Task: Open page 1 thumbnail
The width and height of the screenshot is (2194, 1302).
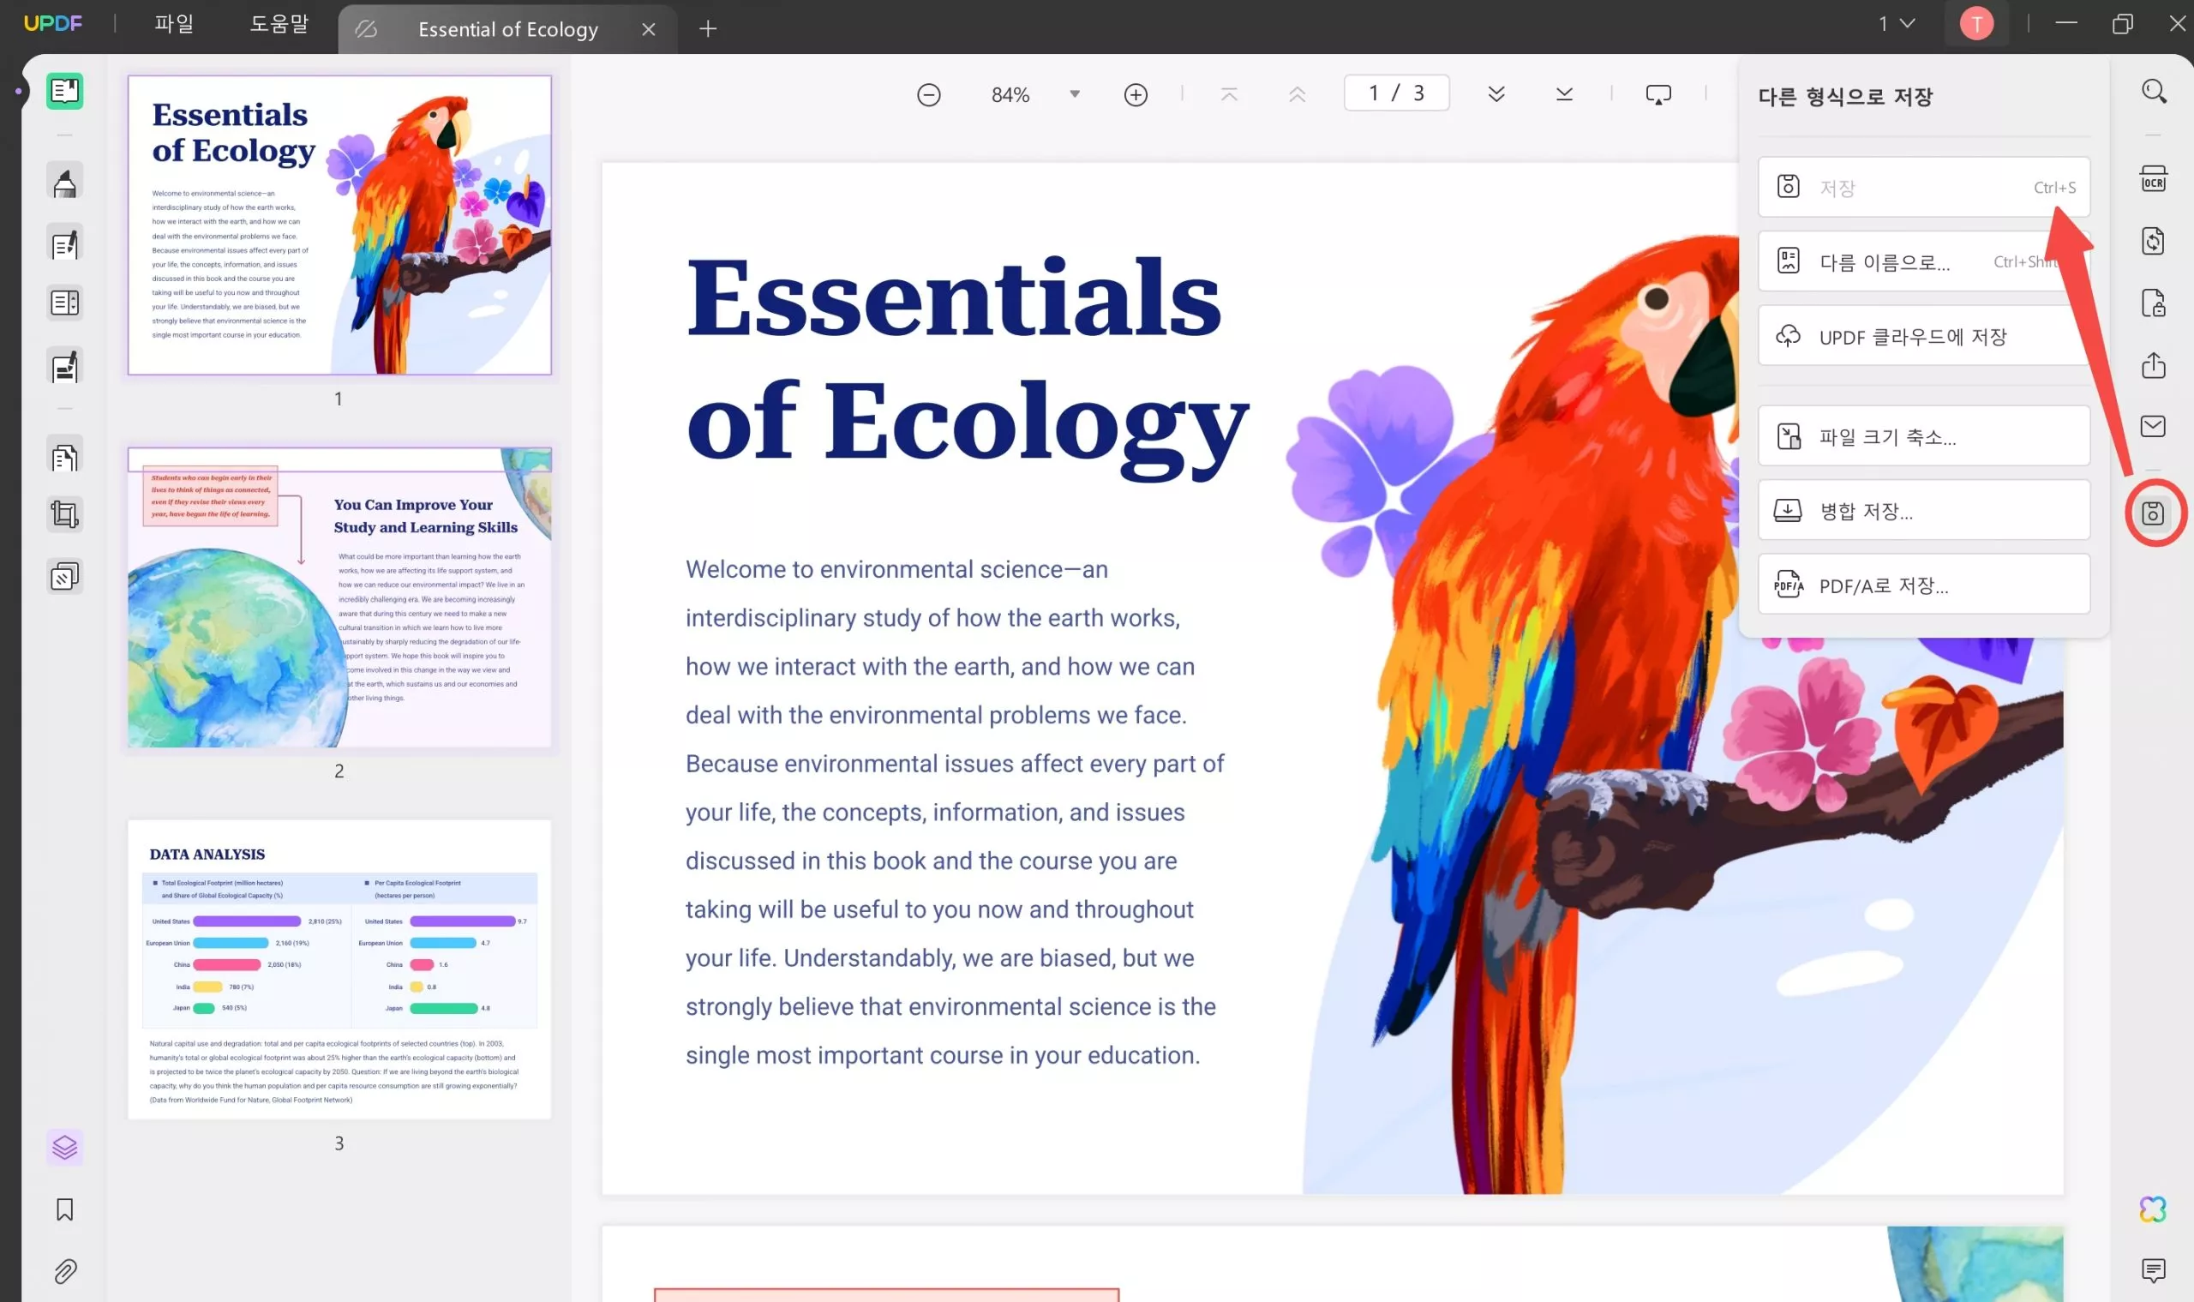Action: click(339, 225)
